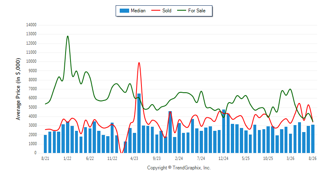
Task: Click the 11/22 x-axis label
Action: click(x=112, y=159)
